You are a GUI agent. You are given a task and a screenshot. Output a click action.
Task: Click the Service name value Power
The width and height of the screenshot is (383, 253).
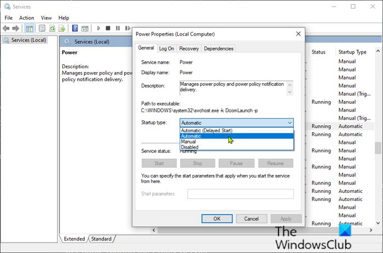pyautogui.click(x=186, y=62)
